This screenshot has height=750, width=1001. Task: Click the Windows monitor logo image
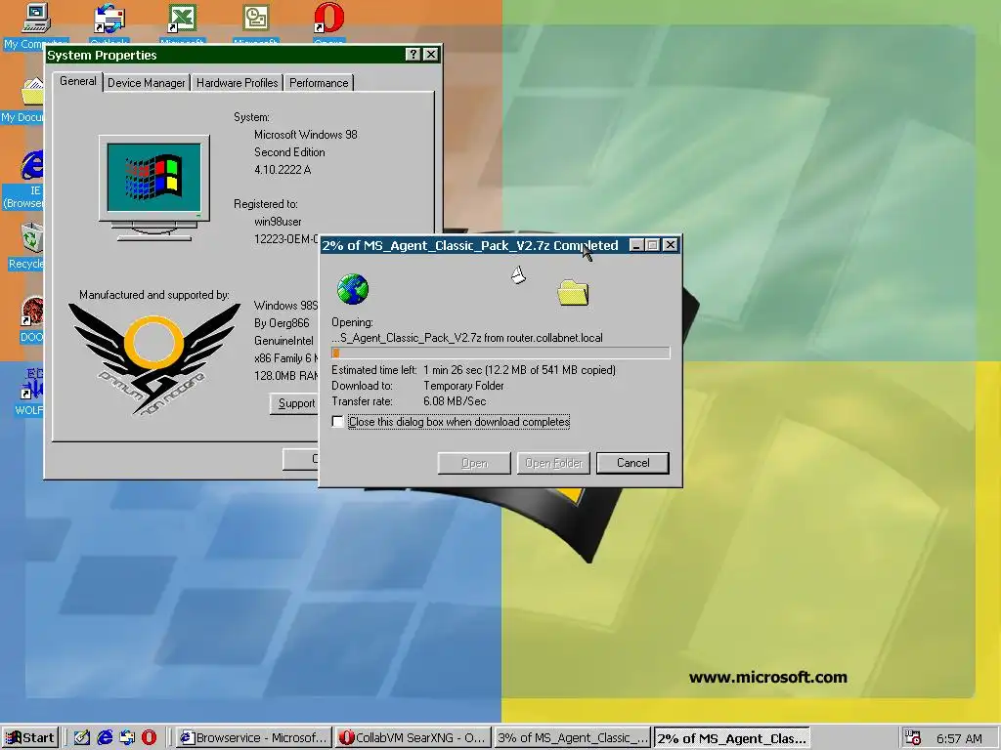tap(154, 188)
